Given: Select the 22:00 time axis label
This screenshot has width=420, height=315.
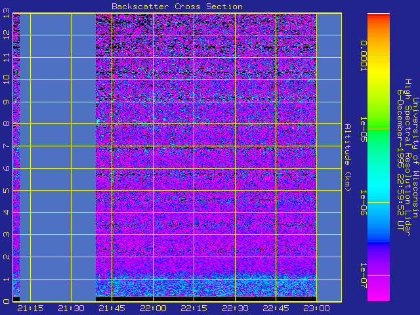Looking at the screenshot, I should [x=153, y=308].
